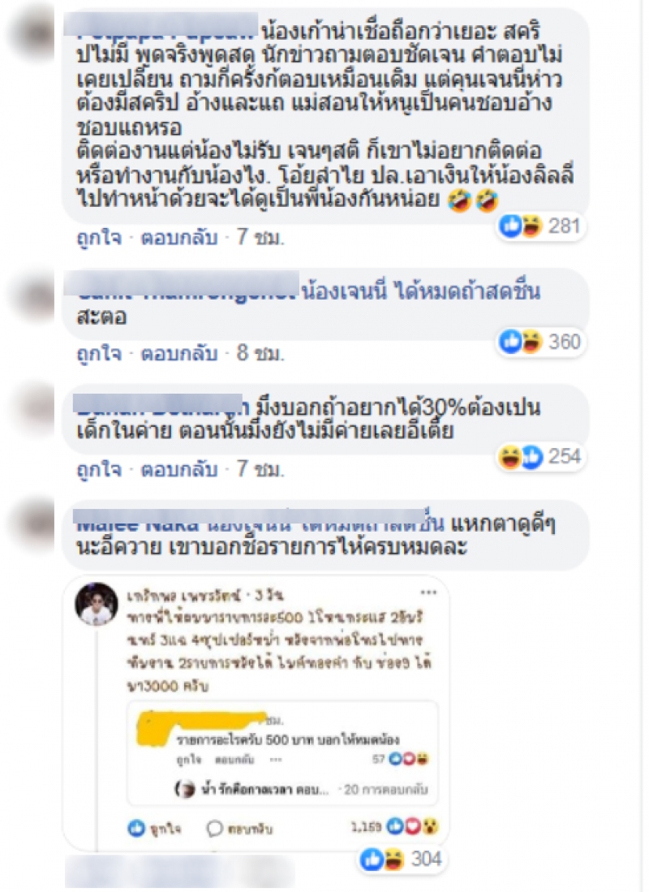Open reactions on the 304-reaction comment
Image resolution: width=649 pixels, height=892 pixels.
pyautogui.click(x=400, y=859)
